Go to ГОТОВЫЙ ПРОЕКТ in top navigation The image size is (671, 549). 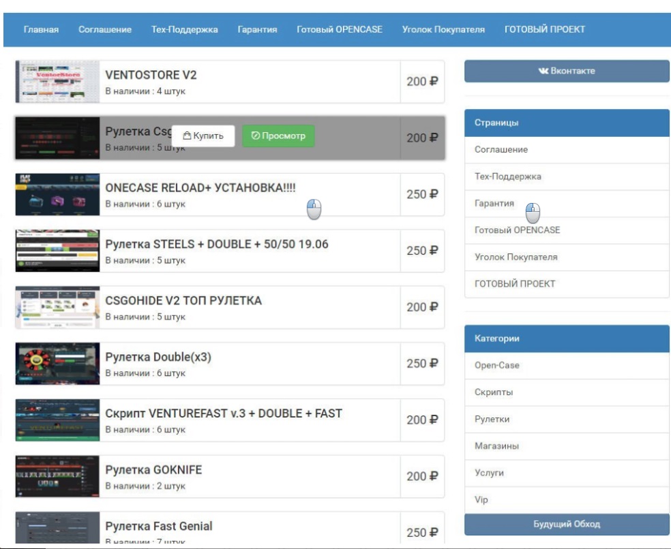click(544, 30)
